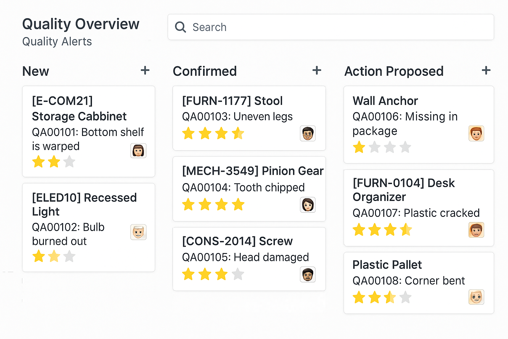
Task: Open the assignee avatar on QA00101 card
Action: [138, 151]
